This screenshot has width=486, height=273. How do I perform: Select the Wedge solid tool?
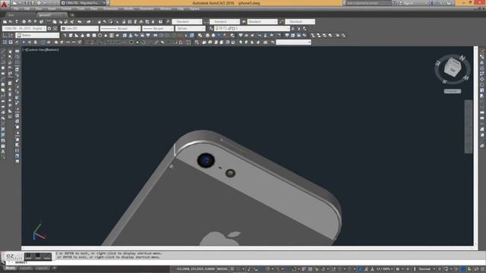(x=77, y=36)
